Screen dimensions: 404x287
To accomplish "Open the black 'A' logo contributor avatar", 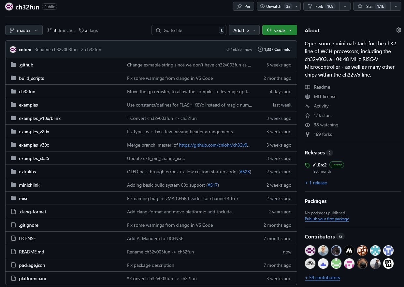I will (349, 251).
